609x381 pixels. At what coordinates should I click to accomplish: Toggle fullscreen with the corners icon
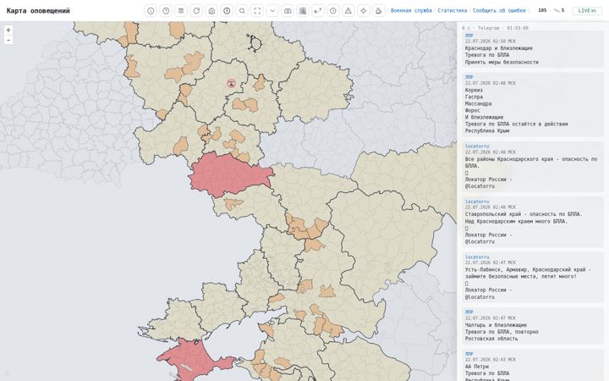point(257,11)
